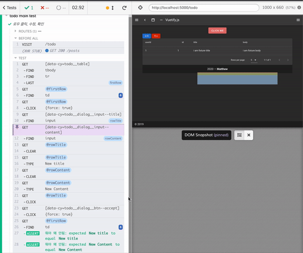
Task: Select the New title ASSERT step 27
Action: click(68, 236)
